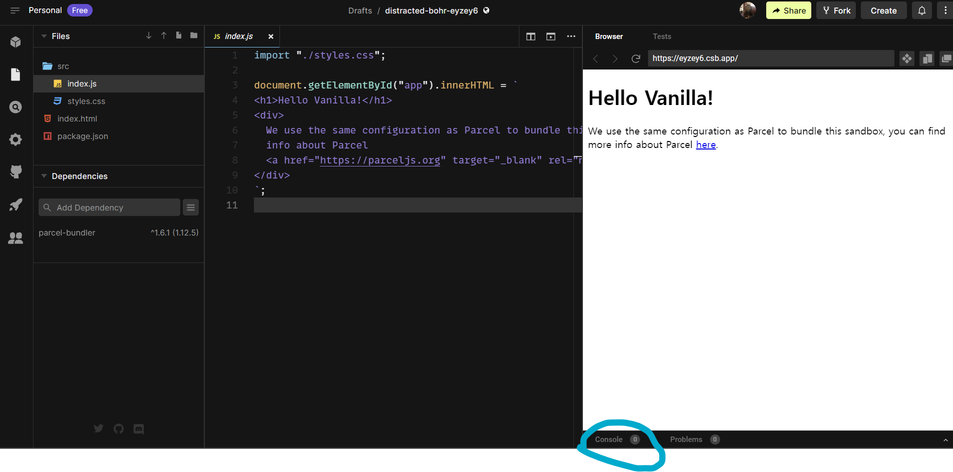Switch to the Tests tab

662,36
